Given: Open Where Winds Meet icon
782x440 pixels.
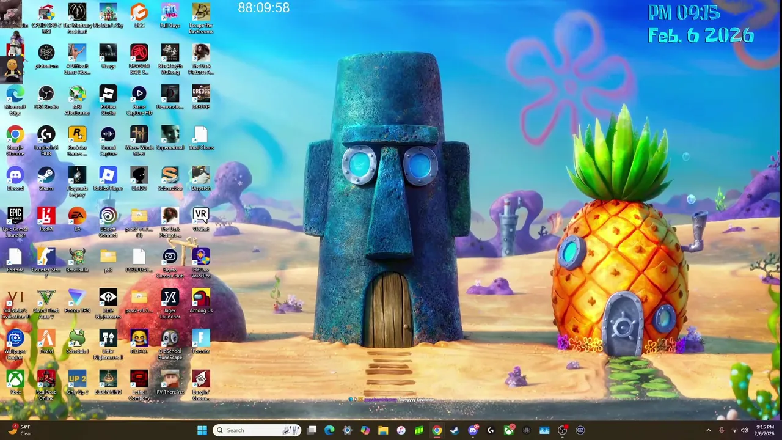Looking at the screenshot, I should (x=139, y=141).
